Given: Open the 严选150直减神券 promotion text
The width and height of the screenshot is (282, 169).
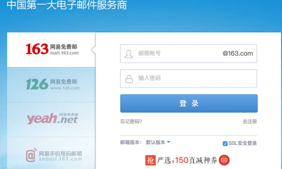Looking at the screenshot, I should point(187,160).
